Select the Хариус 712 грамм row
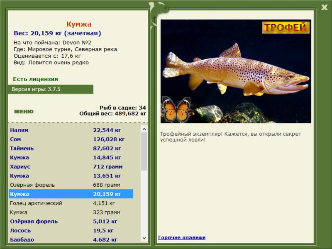Screen dimensions: 332x249 click(71, 167)
